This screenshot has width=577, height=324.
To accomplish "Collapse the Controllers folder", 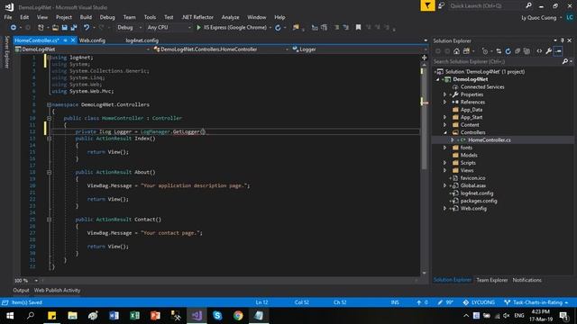I will tap(444, 132).
